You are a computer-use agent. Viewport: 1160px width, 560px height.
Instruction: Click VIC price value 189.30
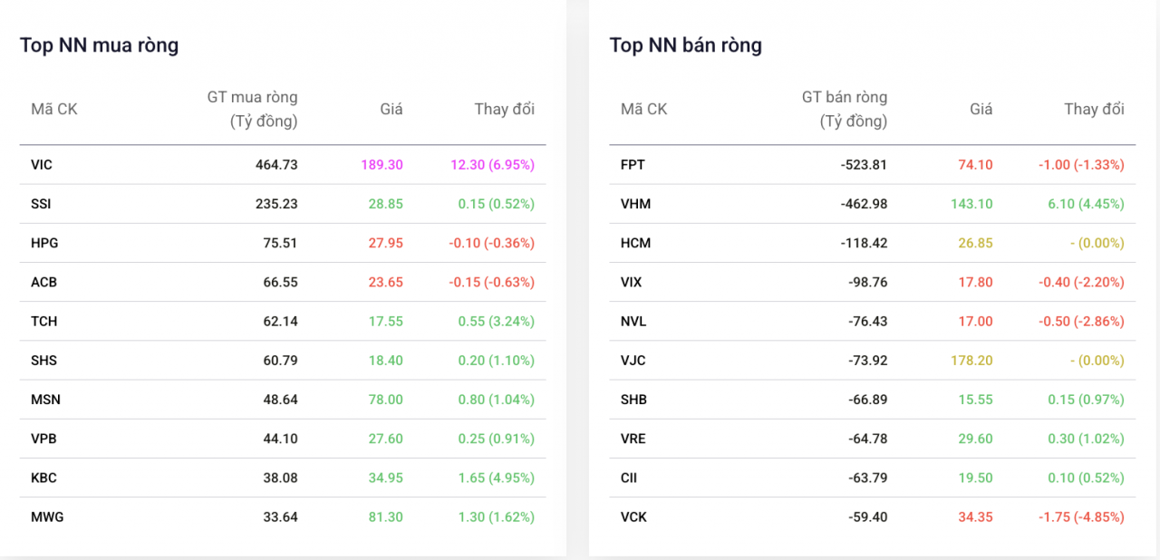pos(382,165)
